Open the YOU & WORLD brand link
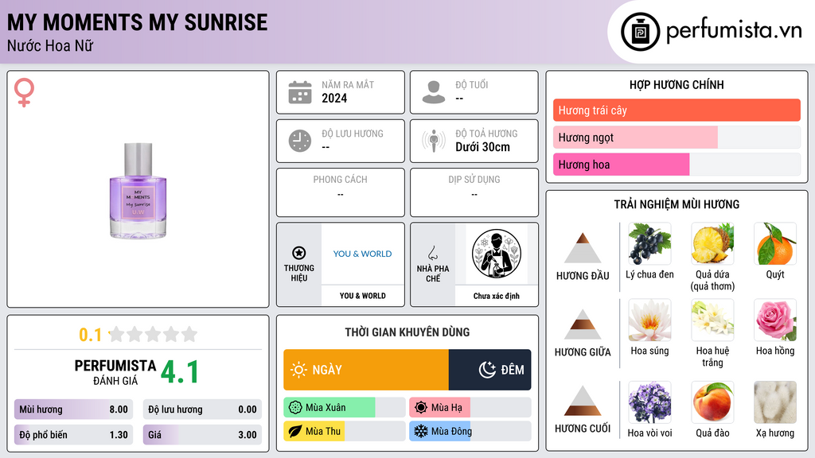This screenshot has width=815, height=458. pyautogui.click(x=362, y=254)
